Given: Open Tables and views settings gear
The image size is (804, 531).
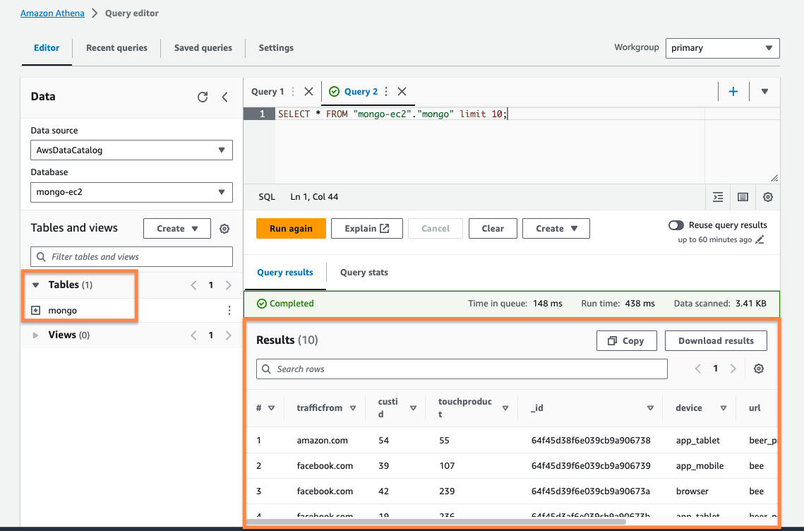Looking at the screenshot, I should click(x=224, y=229).
